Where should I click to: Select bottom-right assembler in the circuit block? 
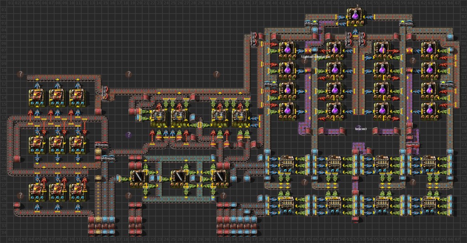78,192
